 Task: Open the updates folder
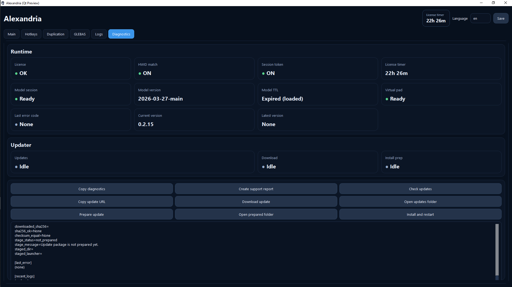point(420,202)
